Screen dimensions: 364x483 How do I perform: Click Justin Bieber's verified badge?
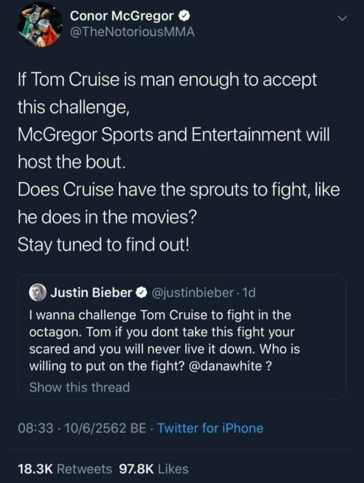point(142,292)
